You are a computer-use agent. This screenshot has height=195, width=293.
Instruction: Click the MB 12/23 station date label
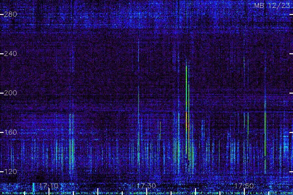272,6
